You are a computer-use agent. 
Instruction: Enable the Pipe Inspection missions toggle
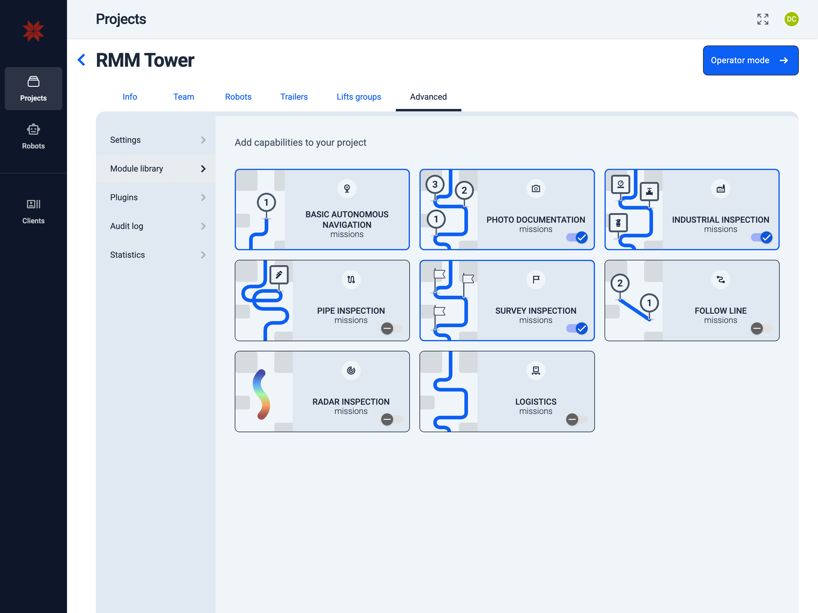[392, 328]
